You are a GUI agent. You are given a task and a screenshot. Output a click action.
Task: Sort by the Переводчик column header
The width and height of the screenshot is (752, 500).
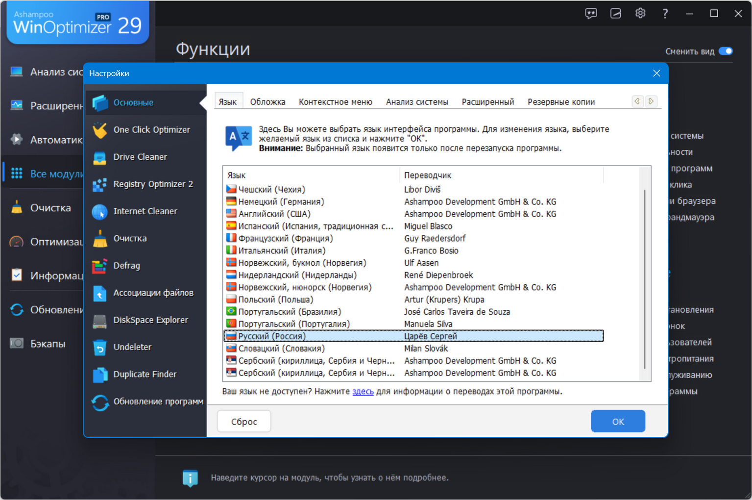502,175
